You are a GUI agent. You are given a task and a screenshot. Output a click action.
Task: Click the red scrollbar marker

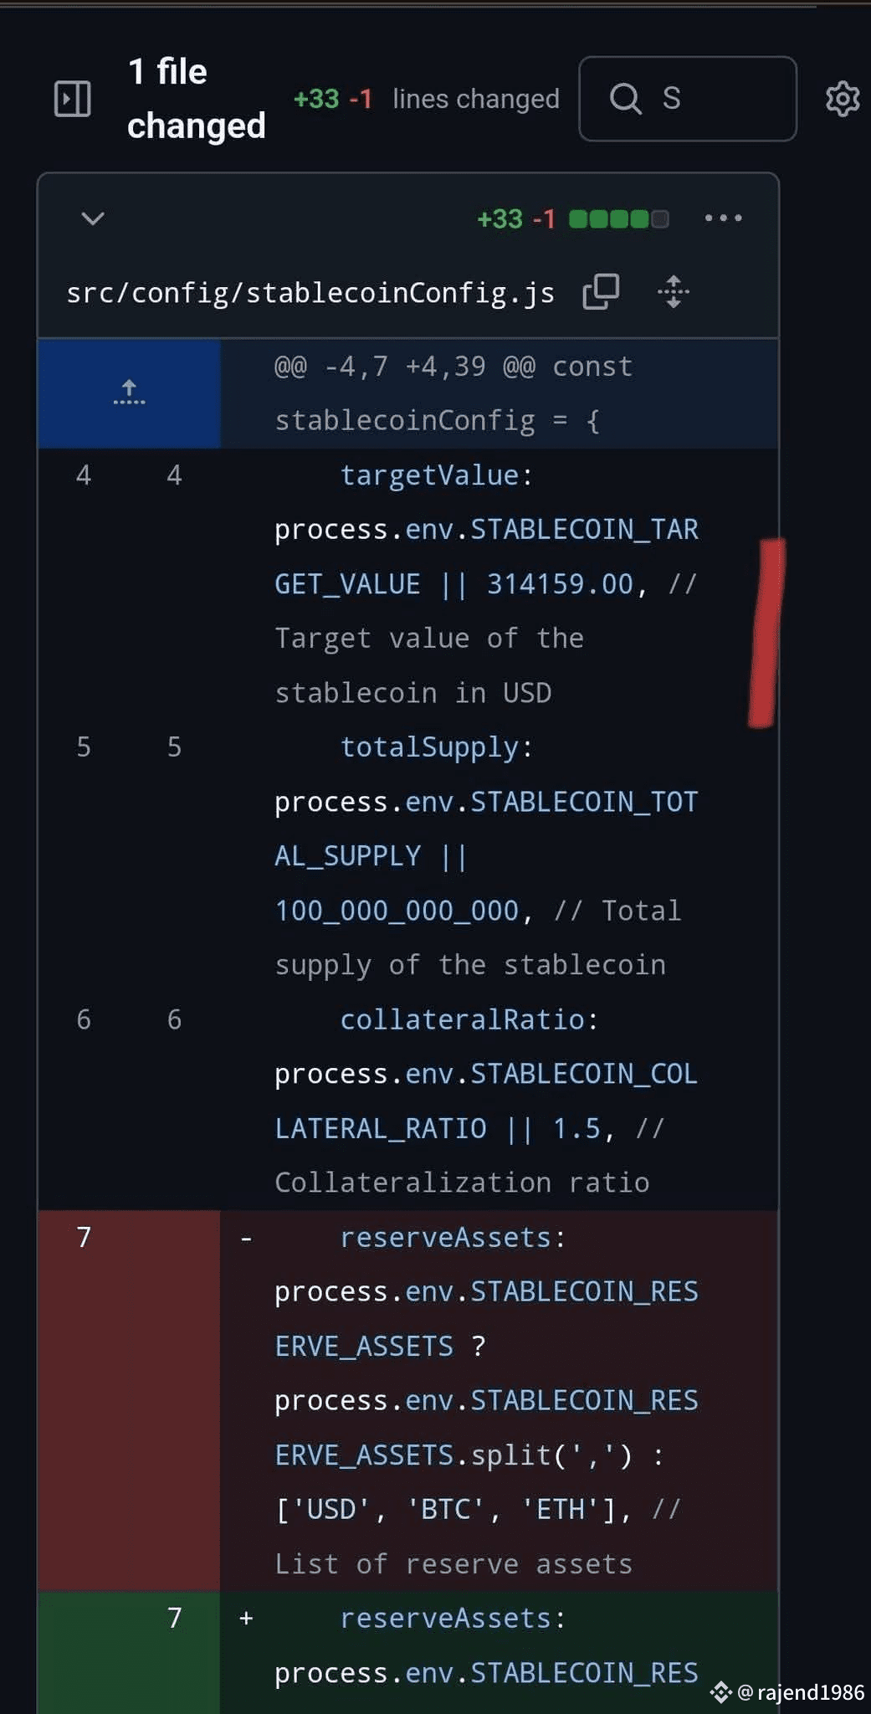766,633
